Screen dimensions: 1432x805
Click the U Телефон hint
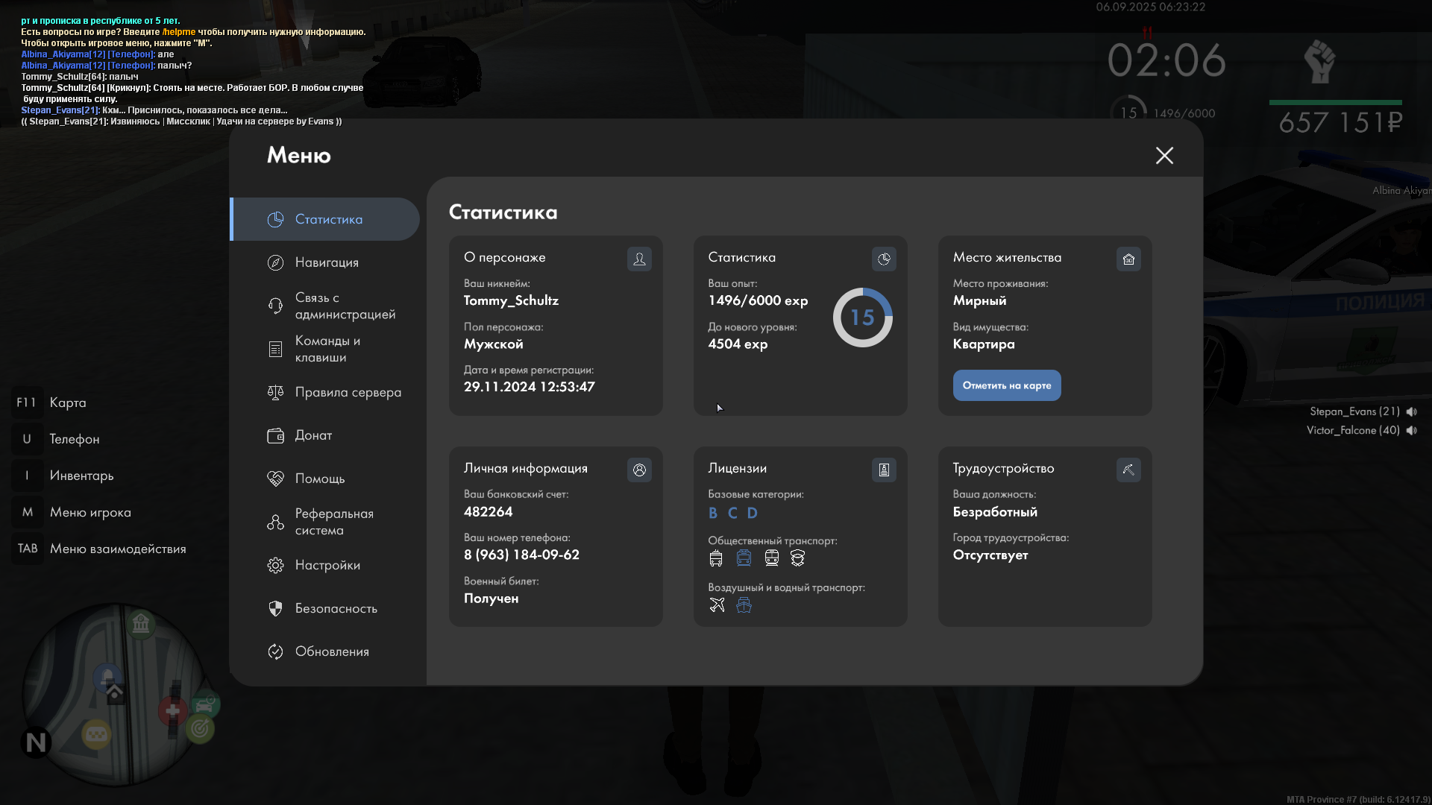(57, 439)
